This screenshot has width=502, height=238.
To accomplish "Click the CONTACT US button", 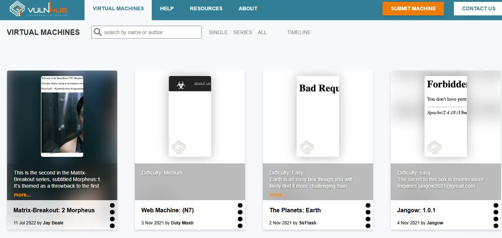I will [x=478, y=8].
